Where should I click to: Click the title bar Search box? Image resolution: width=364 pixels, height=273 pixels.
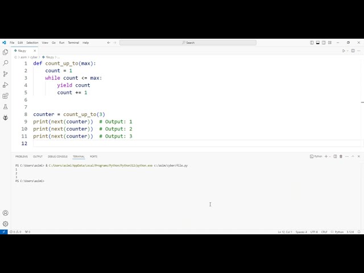(x=188, y=43)
